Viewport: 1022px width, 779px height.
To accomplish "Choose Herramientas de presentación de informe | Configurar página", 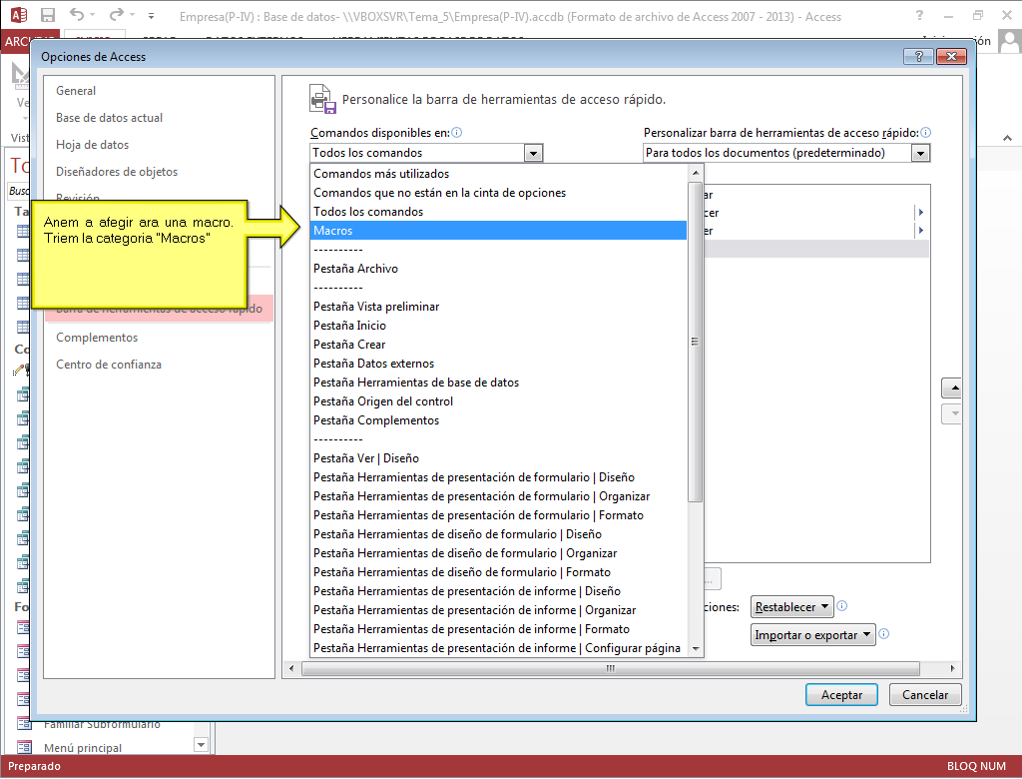I will tap(499, 647).
